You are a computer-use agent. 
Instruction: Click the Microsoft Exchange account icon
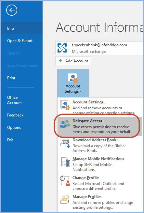(62, 48)
